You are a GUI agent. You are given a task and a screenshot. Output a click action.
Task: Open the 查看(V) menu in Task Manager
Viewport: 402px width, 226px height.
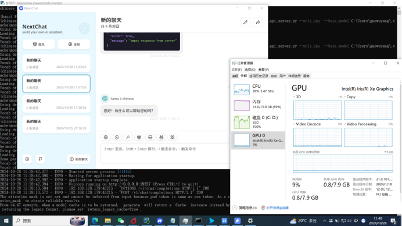tap(264, 70)
